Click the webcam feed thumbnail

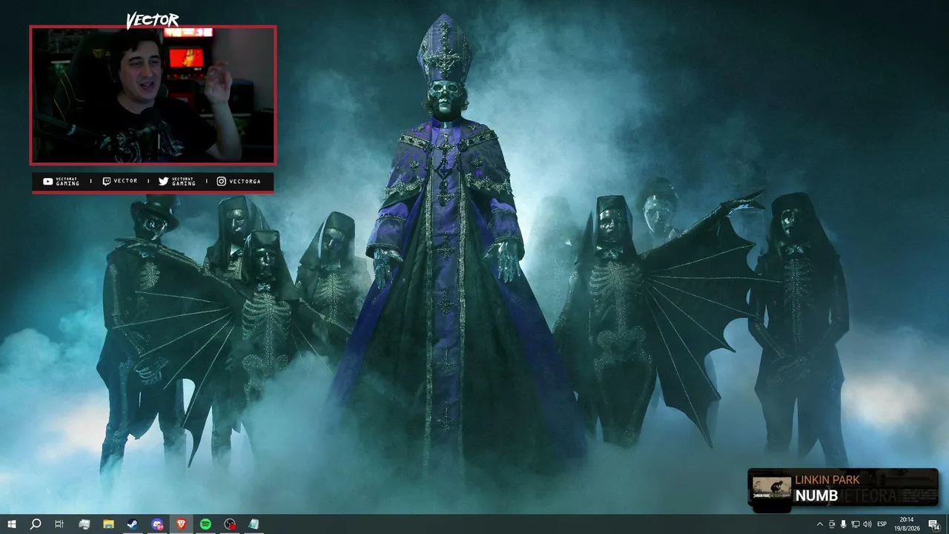click(153, 95)
